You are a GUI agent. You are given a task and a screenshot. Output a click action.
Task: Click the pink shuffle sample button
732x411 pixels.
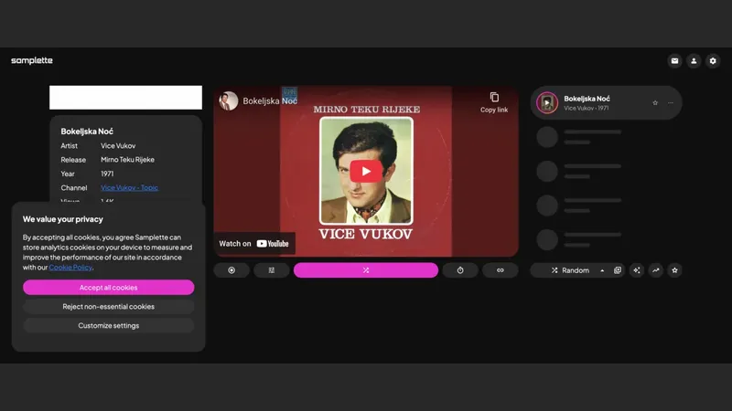point(366,270)
